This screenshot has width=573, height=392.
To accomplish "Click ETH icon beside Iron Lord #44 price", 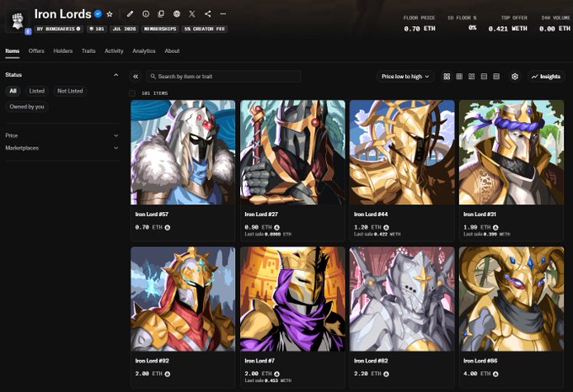I will click(x=386, y=227).
